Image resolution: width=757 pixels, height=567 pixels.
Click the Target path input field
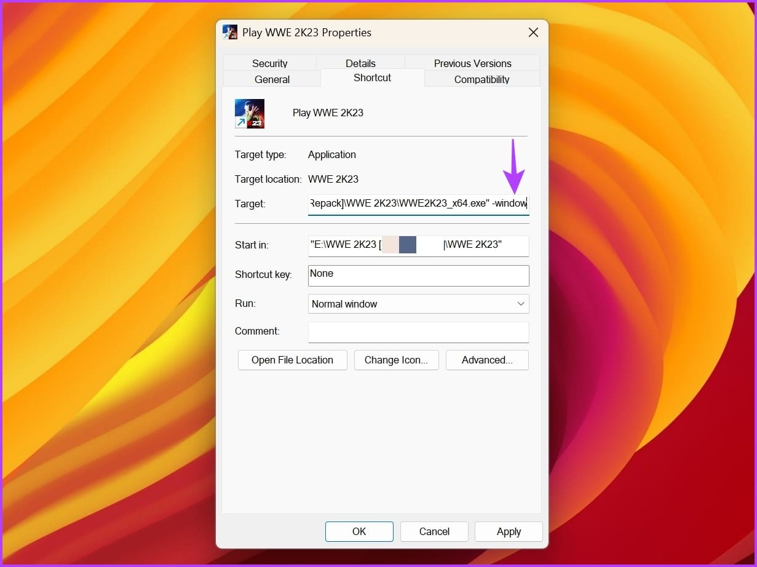pyautogui.click(x=418, y=204)
